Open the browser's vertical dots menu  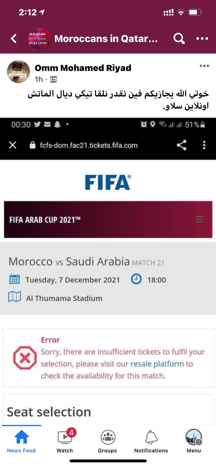(204, 145)
